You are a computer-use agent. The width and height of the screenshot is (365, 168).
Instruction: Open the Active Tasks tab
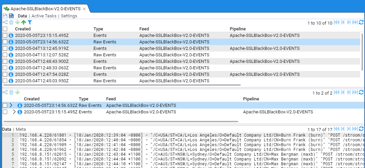click(45, 16)
